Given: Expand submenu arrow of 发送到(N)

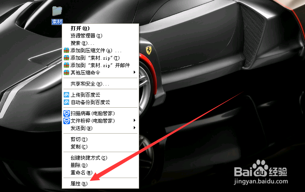Looking at the screenshot, I should click(135, 128).
